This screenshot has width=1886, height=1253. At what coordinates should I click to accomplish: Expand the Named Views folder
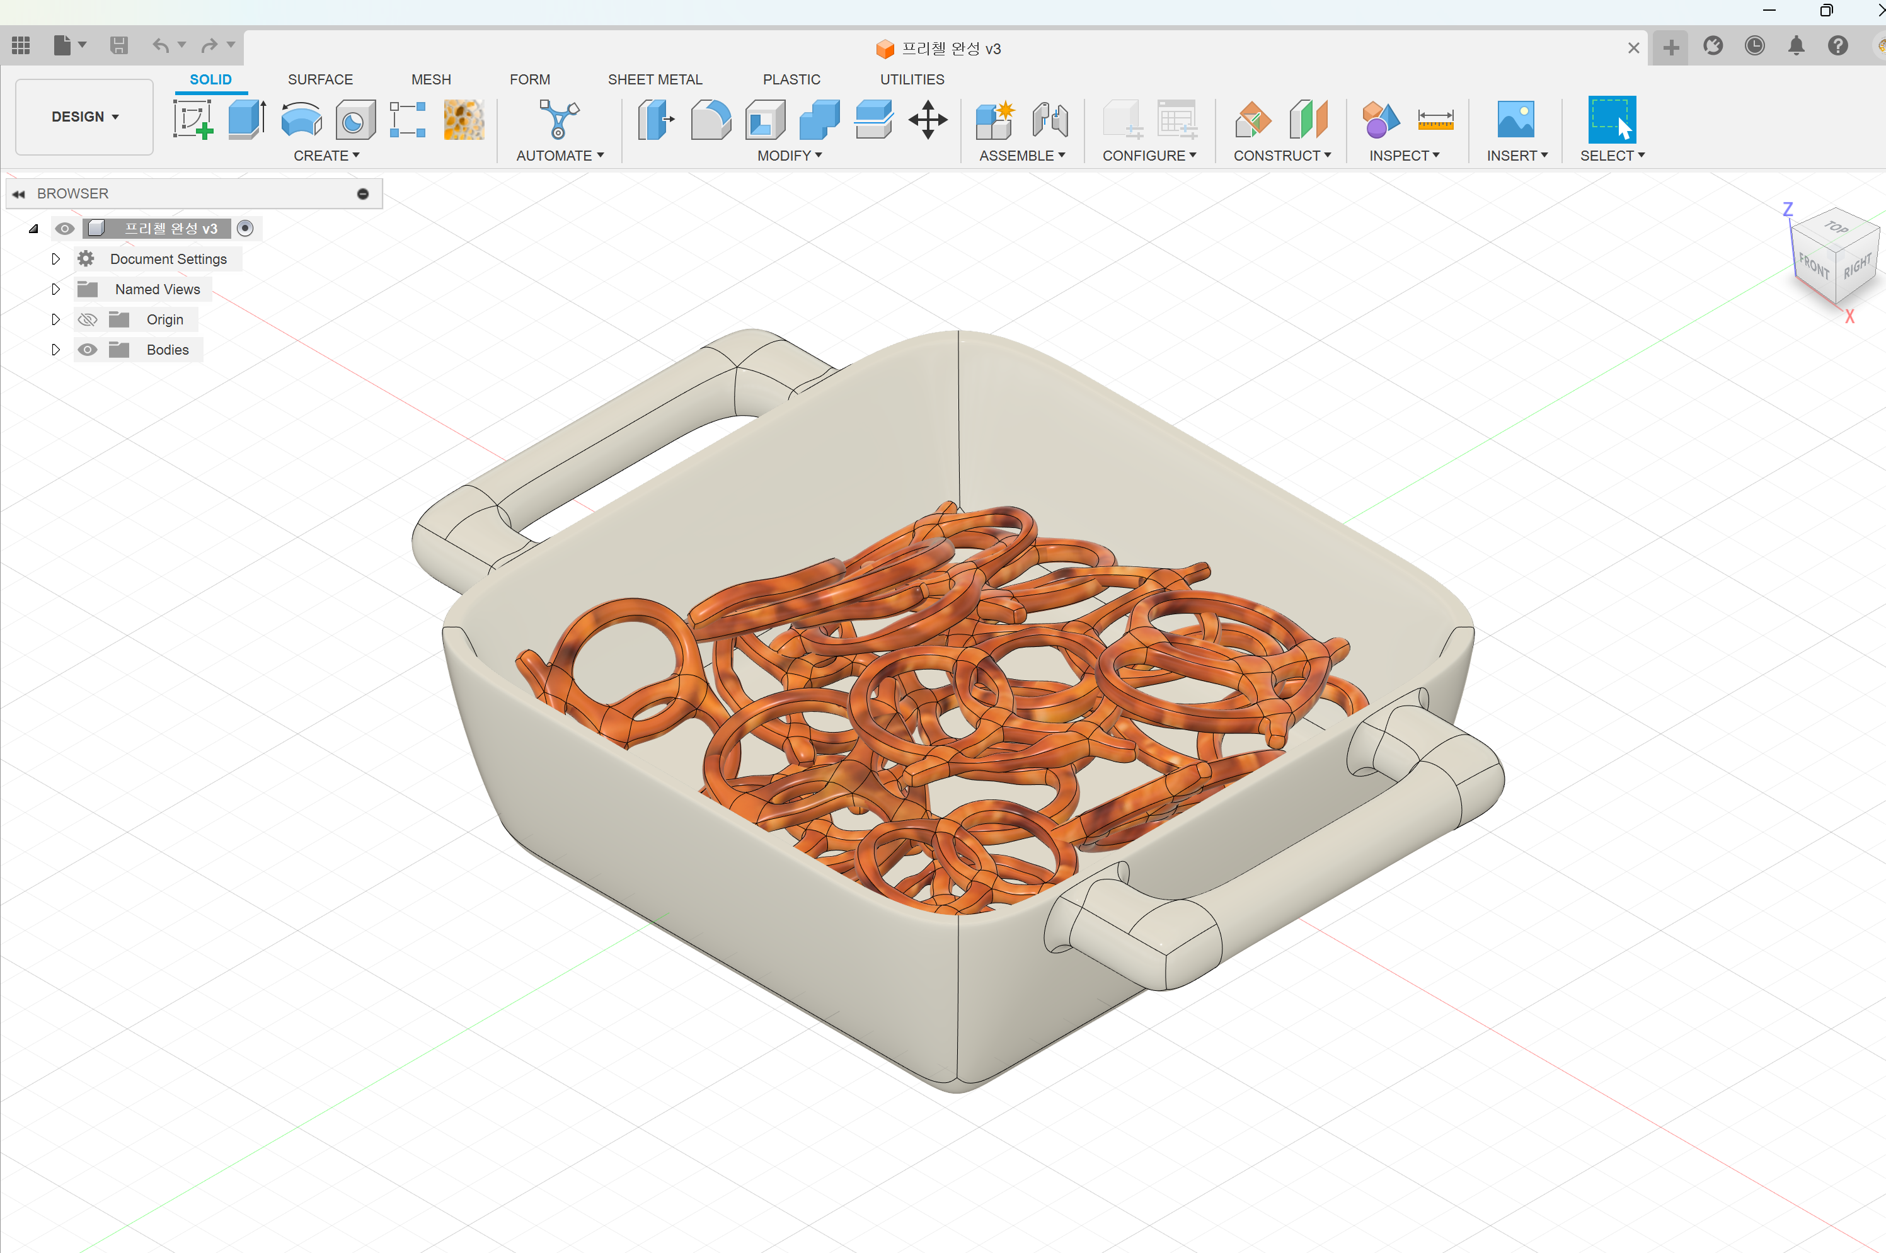point(55,289)
